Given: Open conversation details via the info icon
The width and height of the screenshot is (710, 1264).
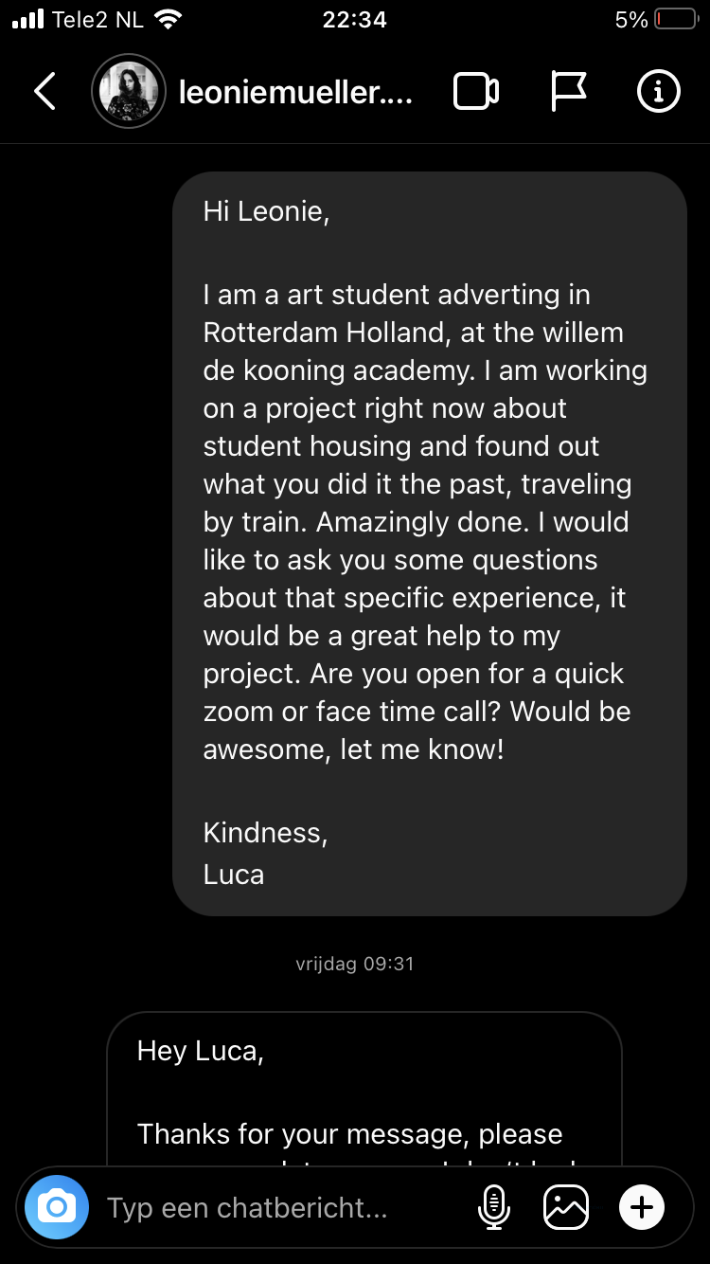Looking at the screenshot, I should (x=658, y=92).
